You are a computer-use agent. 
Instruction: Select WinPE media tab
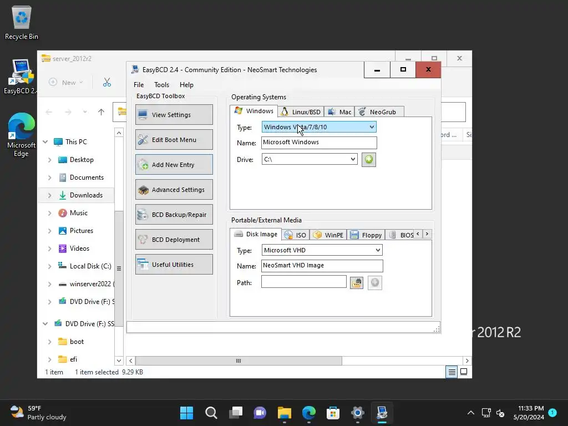pyautogui.click(x=328, y=235)
